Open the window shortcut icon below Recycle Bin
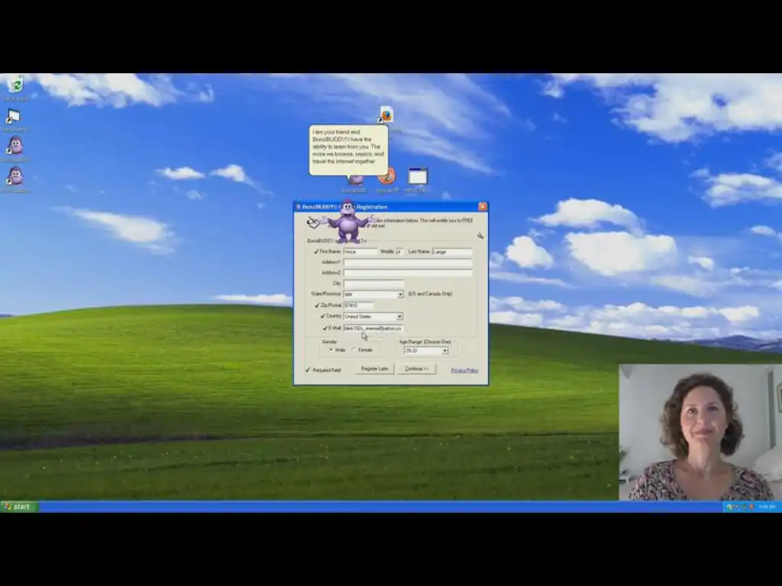 pyautogui.click(x=14, y=118)
